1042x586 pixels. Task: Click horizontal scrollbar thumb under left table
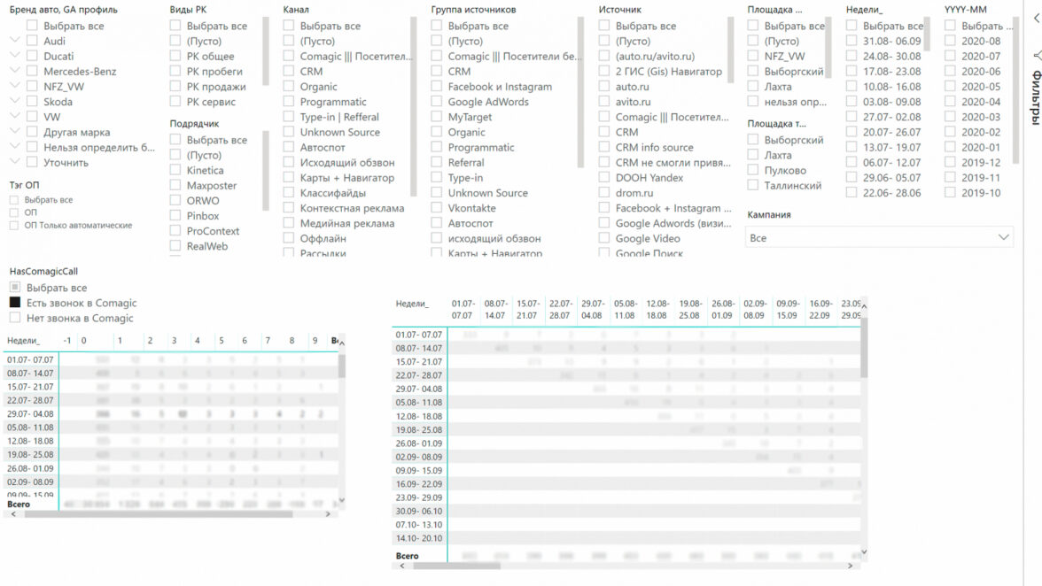(x=159, y=513)
